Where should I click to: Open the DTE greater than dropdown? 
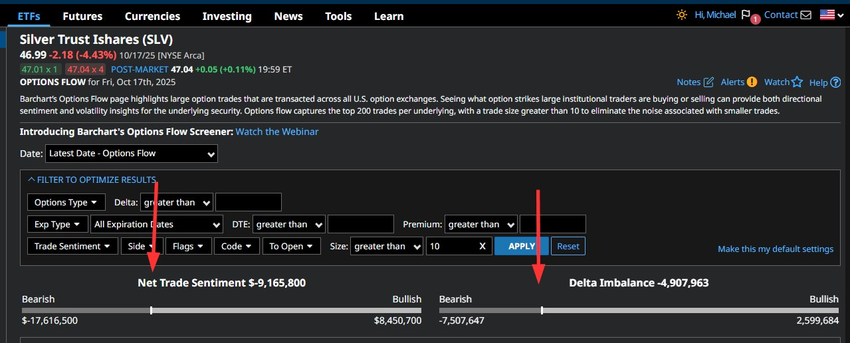click(289, 224)
